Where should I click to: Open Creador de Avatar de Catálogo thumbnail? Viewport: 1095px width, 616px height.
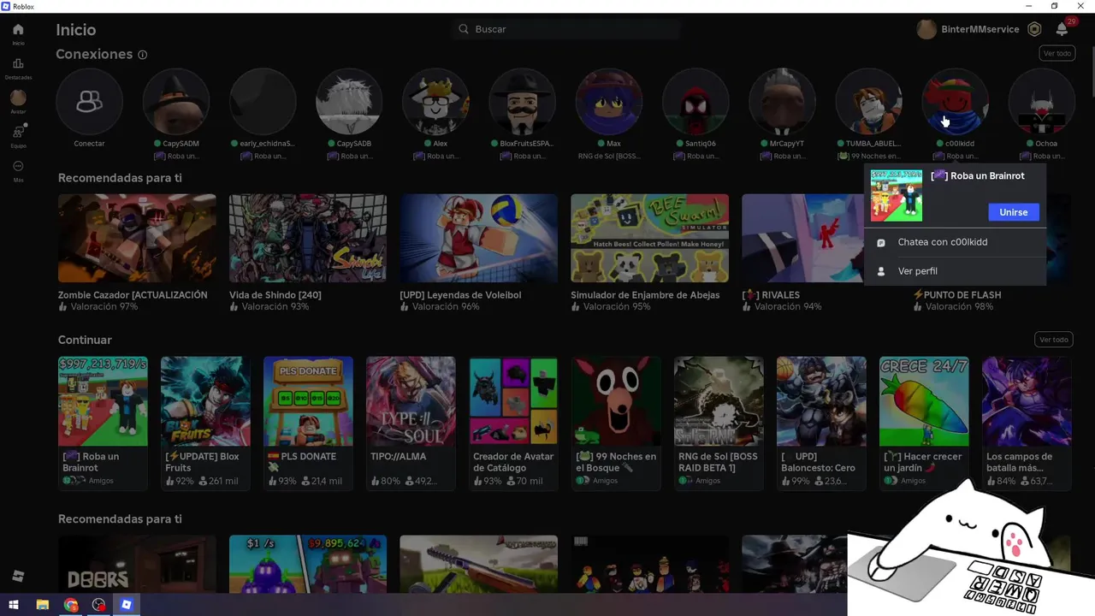[x=513, y=401]
